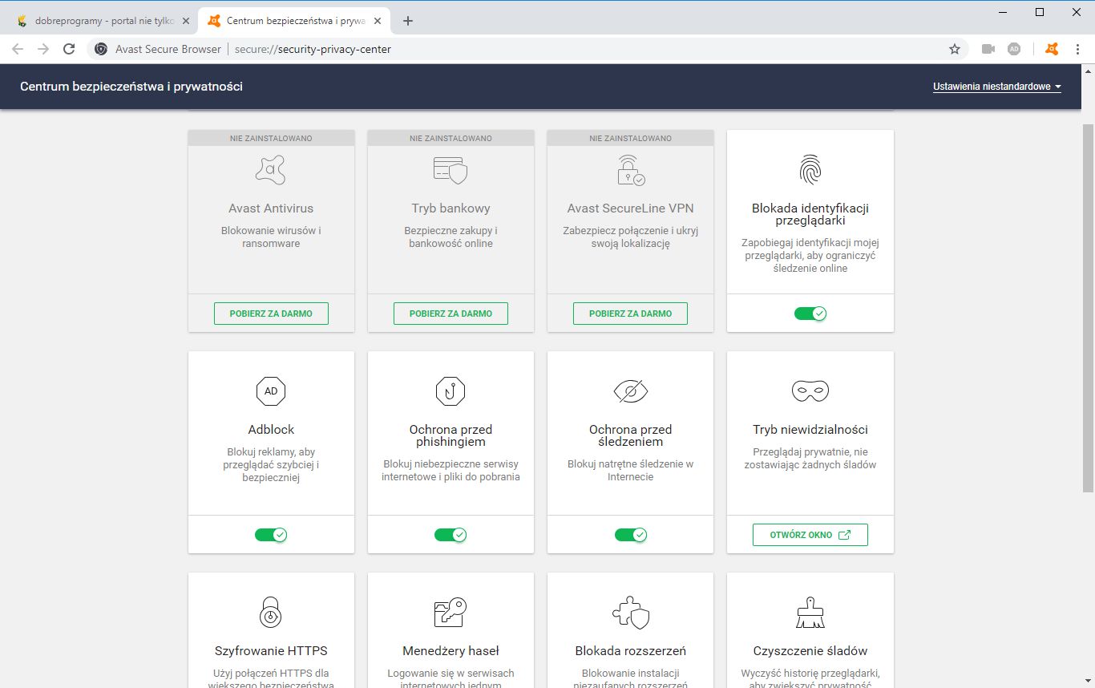Click the Blokada identyfikacji przeglądarki title
Viewport: 1095px width, 688px height.
coord(810,214)
